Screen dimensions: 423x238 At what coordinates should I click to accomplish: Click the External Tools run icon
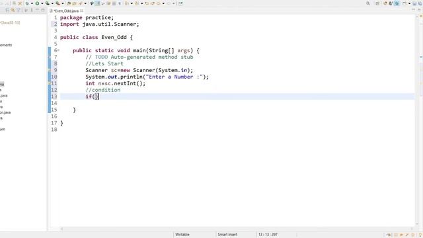click(58, 3)
